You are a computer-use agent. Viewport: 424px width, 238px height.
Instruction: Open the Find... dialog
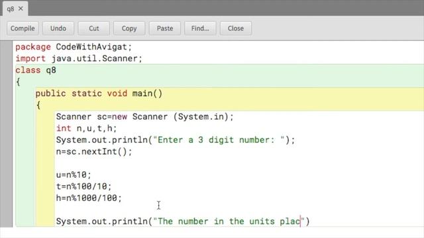point(200,28)
